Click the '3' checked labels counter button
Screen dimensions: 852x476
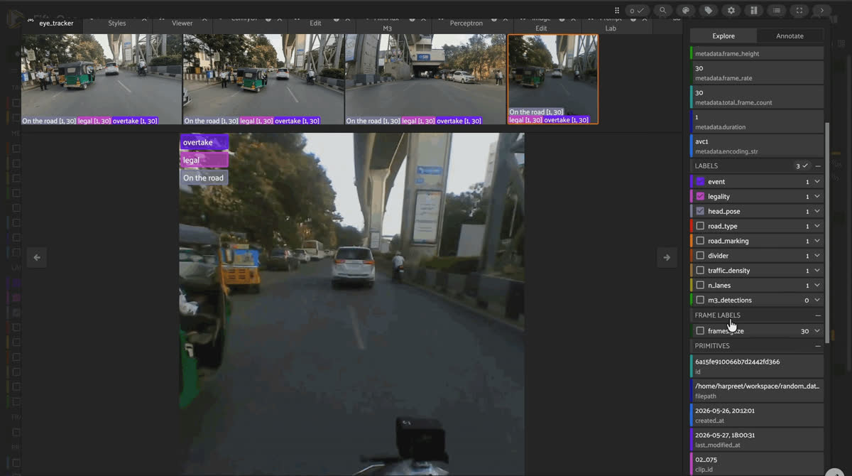click(x=802, y=166)
